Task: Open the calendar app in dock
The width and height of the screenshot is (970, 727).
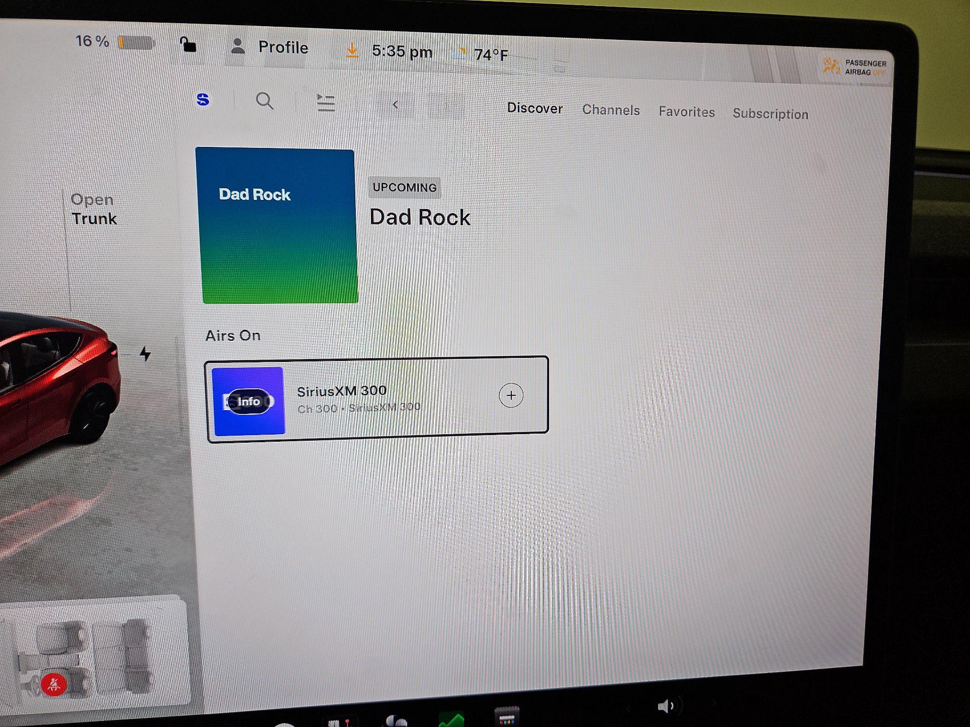Action: coord(507,716)
